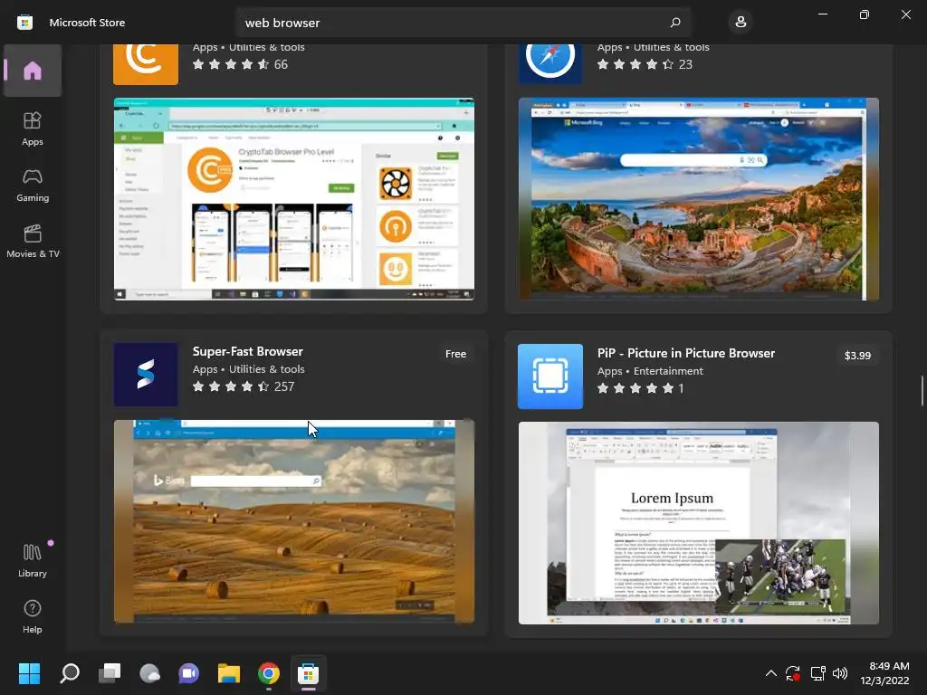Click the Free price badge on Super-Fast Browser
Viewport: 927px width, 695px height.
click(x=456, y=354)
